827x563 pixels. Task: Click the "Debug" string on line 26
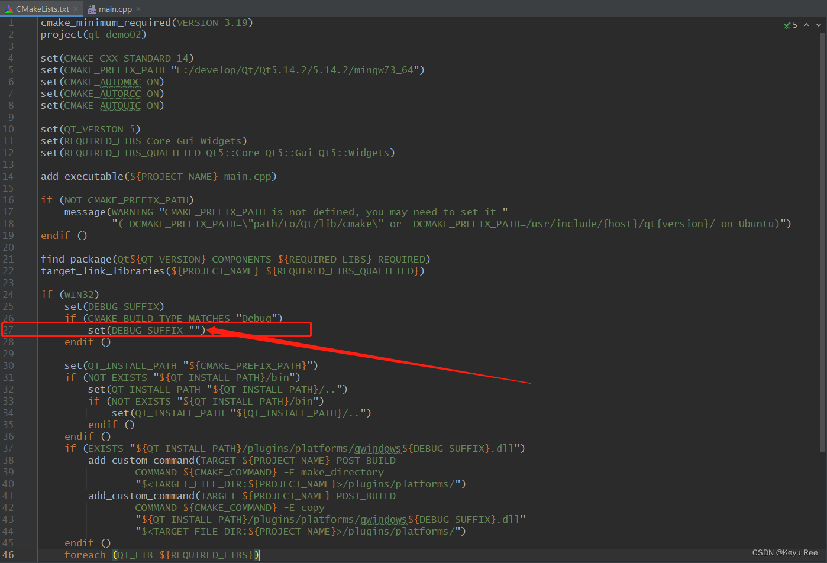pyautogui.click(x=256, y=318)
